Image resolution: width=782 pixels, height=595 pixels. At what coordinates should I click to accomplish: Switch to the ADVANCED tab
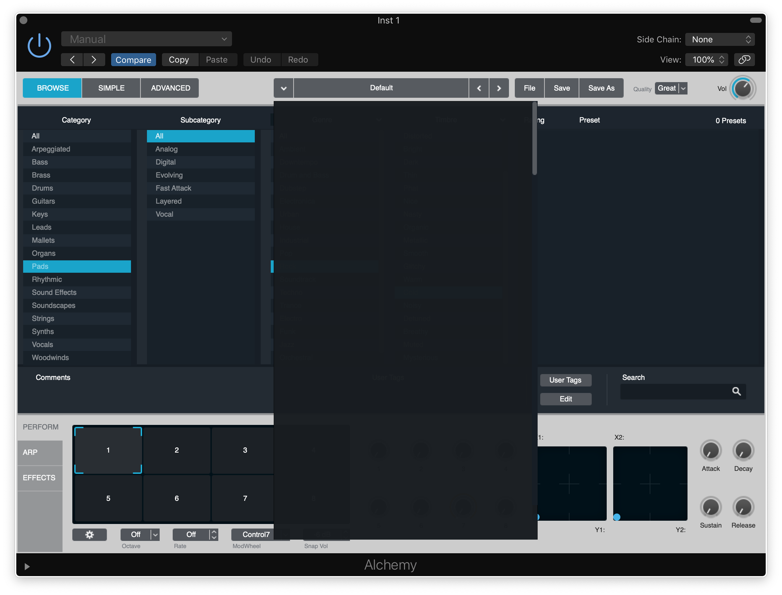pos(170,88)
